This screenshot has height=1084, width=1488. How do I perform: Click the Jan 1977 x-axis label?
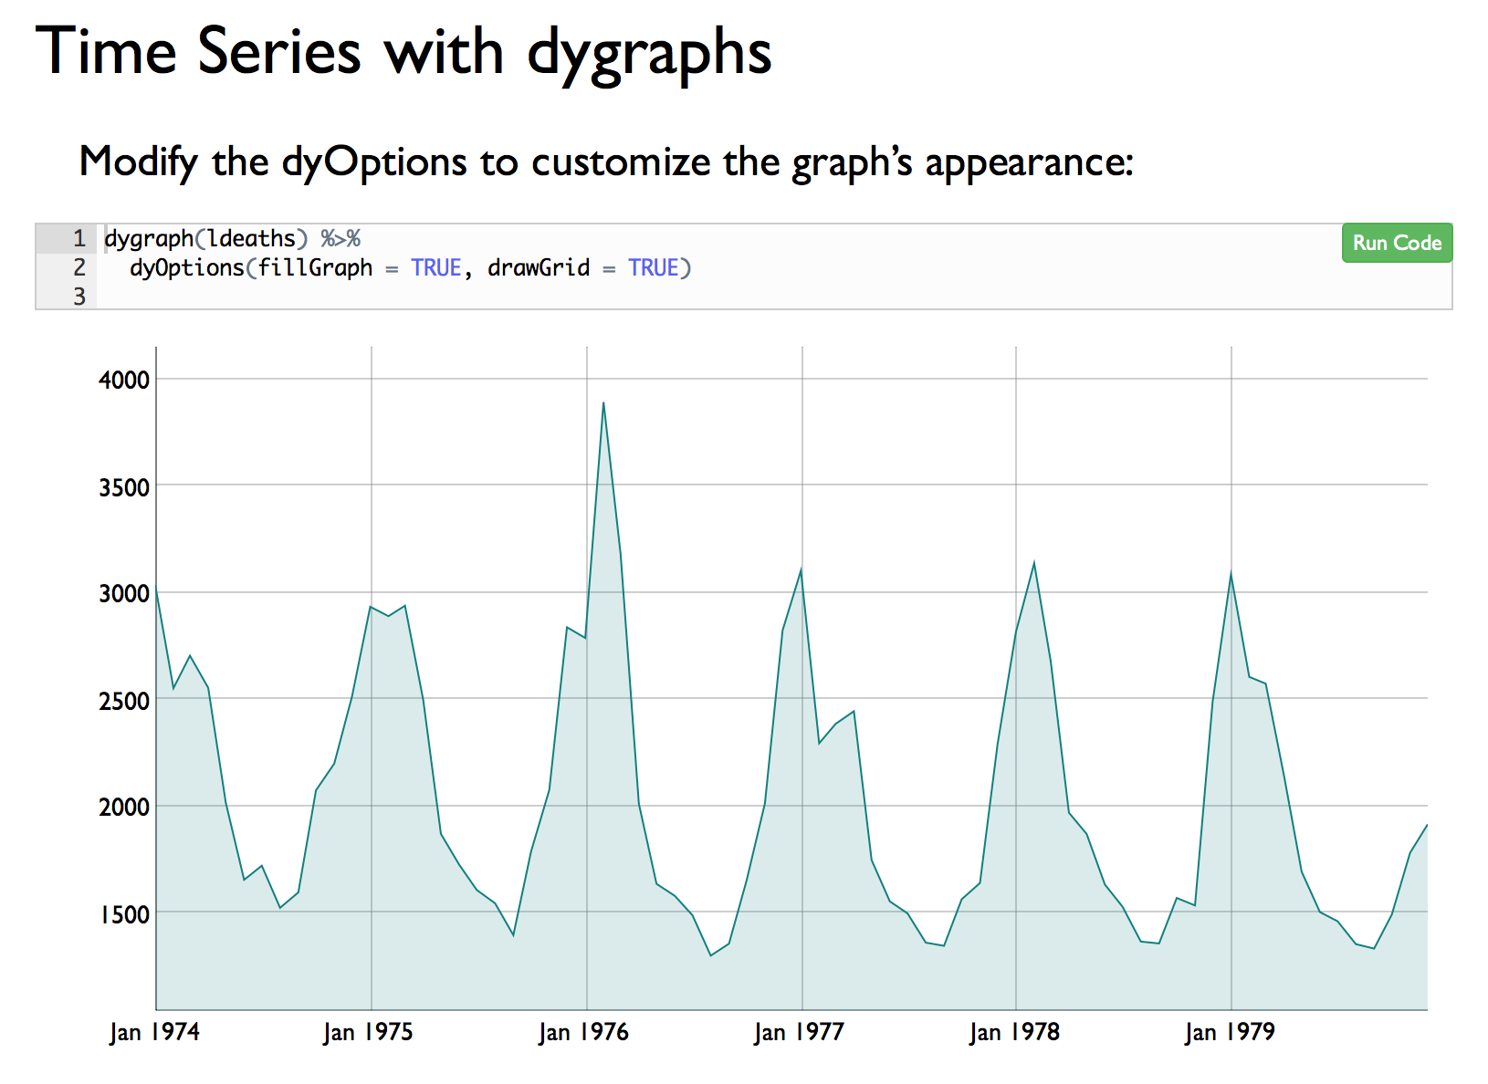click(x=799, y=1032)
